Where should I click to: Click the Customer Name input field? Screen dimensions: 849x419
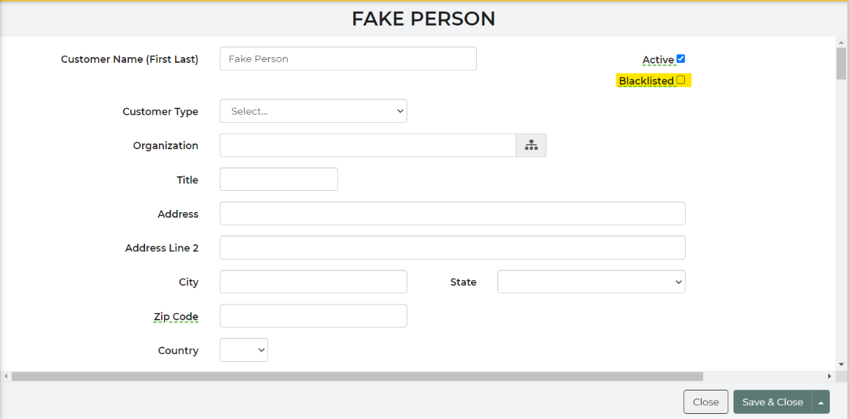[348, 59]
